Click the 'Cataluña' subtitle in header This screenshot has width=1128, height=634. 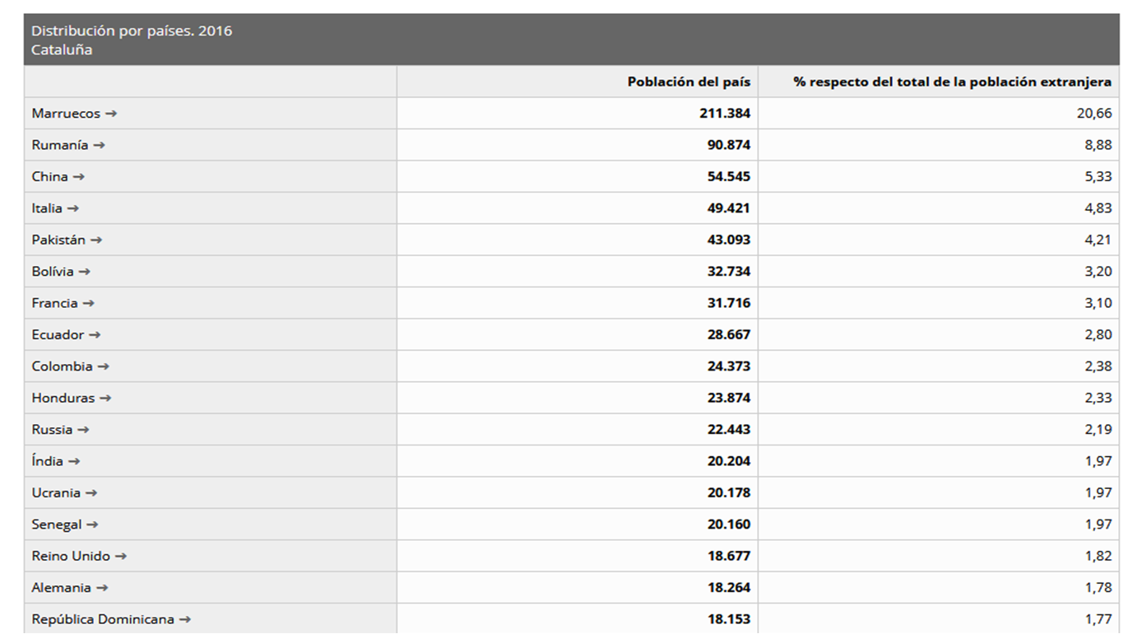click(62, 49)
